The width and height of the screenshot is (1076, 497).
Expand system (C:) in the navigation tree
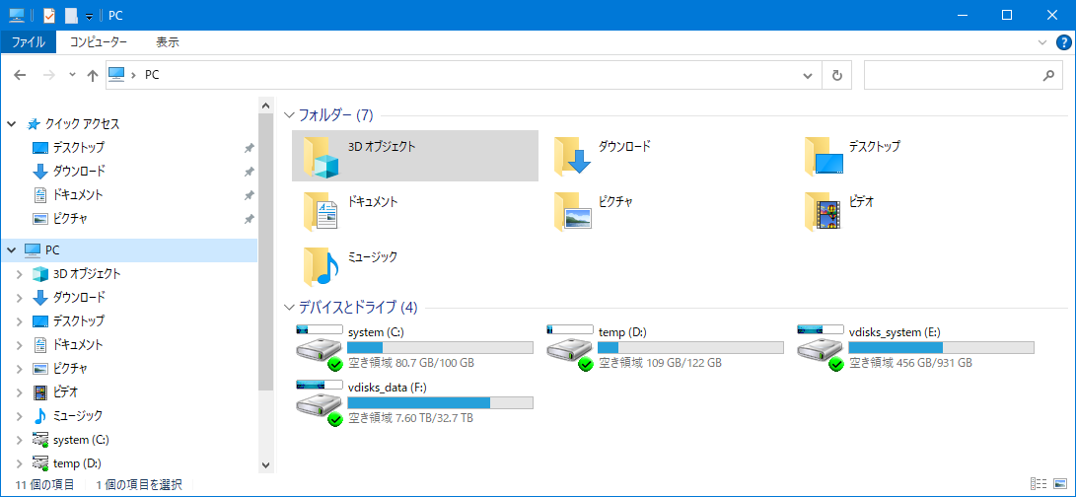[20, 440]
